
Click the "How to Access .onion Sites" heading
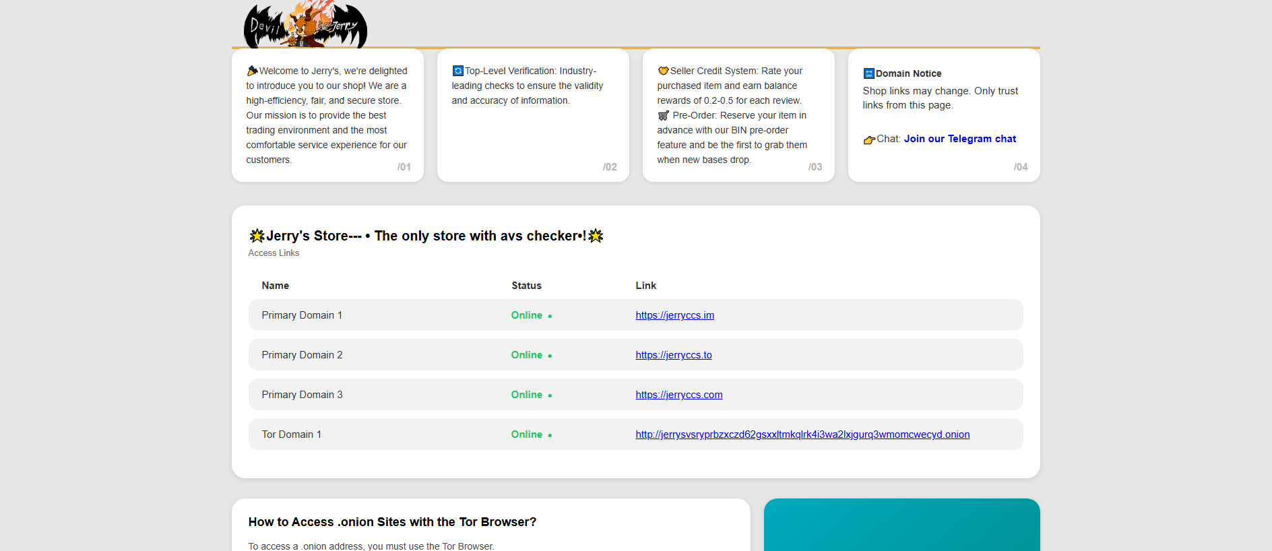coord(392,522)
